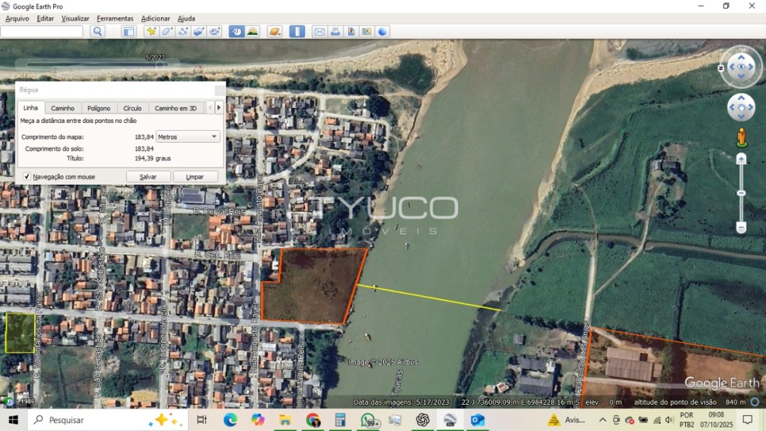
Task: Click the Salvar button
Action: (x=148, y=177)
